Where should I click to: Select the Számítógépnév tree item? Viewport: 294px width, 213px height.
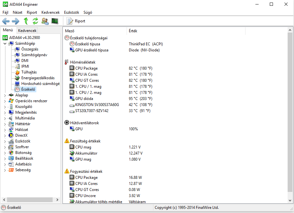[x=34, y=55]
